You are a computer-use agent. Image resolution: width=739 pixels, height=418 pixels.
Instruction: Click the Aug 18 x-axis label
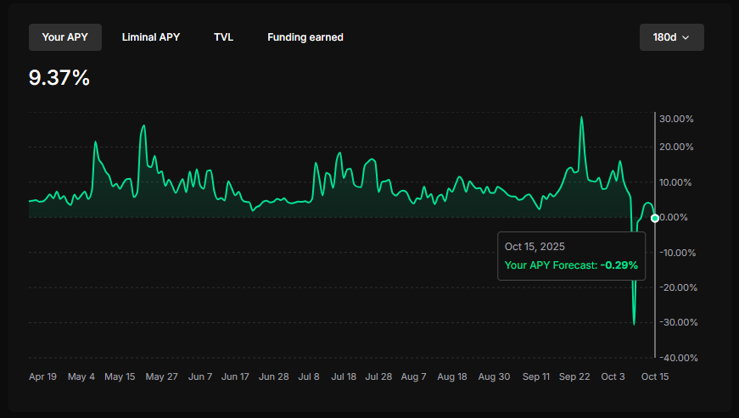coord(452,376)
